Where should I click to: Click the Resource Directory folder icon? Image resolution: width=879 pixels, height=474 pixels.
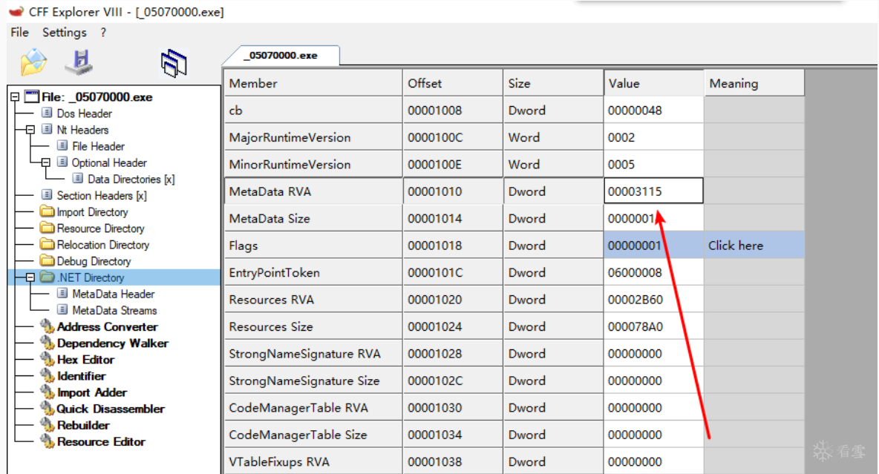47,228
